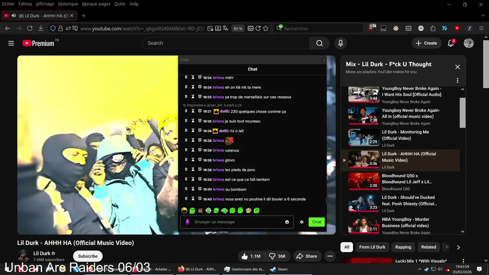
Task: Select the brown angry square emote
Action: 200,210
